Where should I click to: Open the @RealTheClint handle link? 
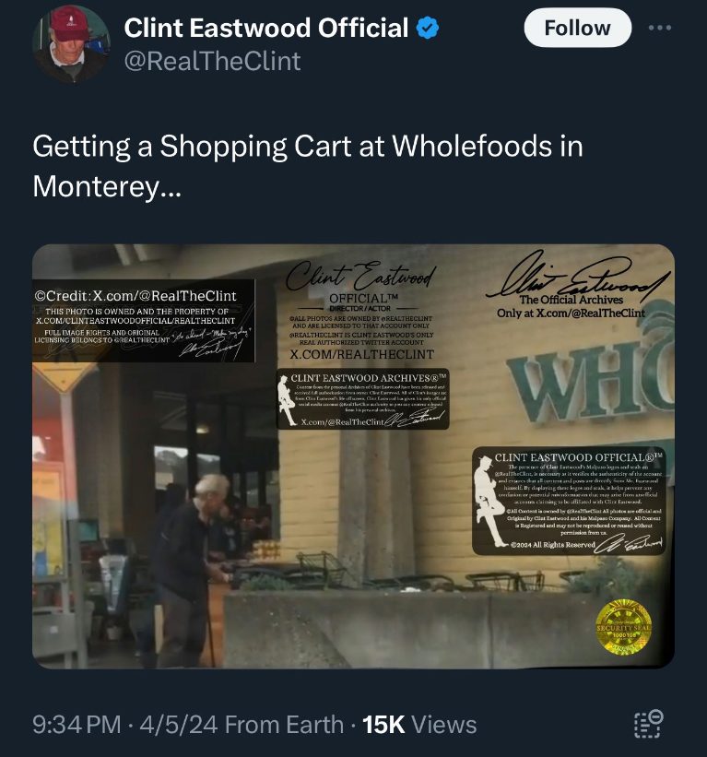212,61
